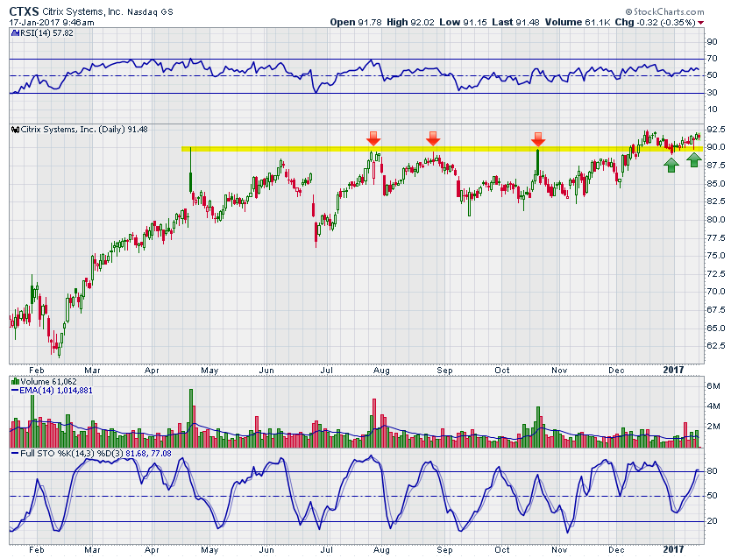Click the 4M volume axis label
731x558 pixels.
coord(713,406)
